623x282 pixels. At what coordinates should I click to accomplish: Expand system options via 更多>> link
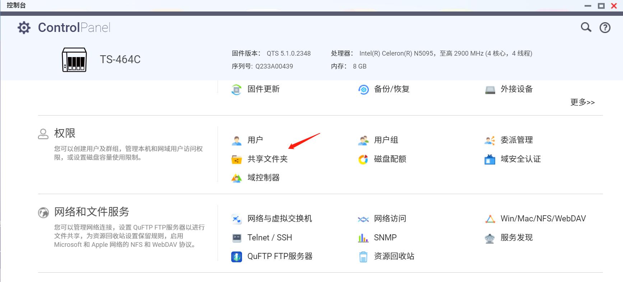(582, 102)
